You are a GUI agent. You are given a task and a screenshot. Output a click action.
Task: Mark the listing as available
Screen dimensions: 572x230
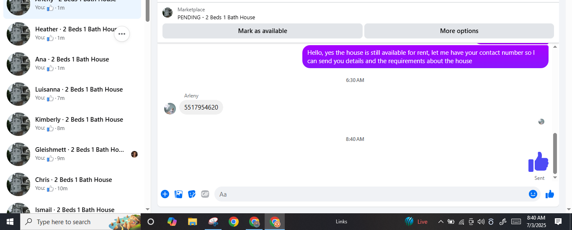pyautogui.click(x=263, y=31)
